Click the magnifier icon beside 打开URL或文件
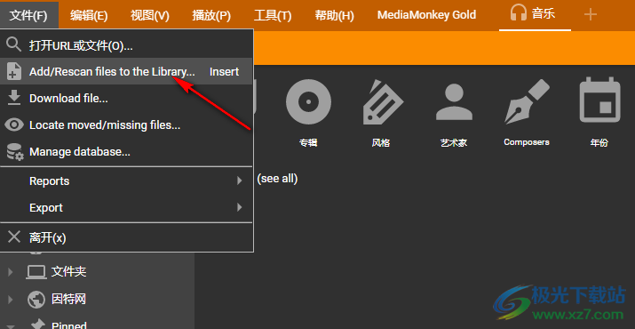Image resolution: width=635 pixels, height=329 pixels. pos(14,45)
